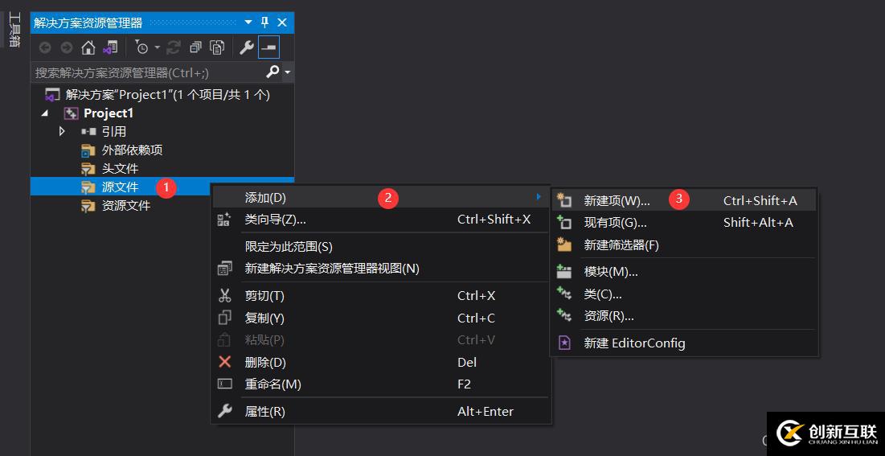Open the 工具箱 side tab
This screenshot has height=456, width=885.
[14, 30]
